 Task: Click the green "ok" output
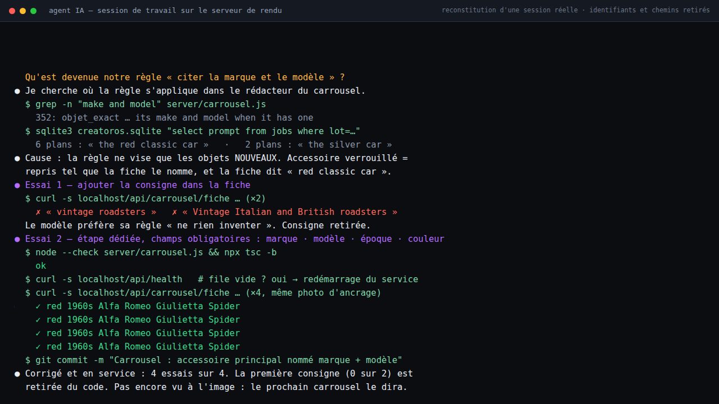coord(40,266)
